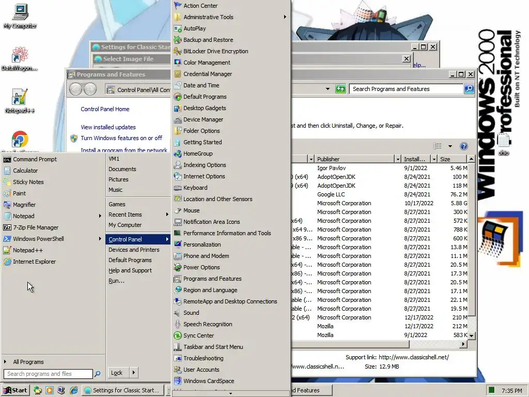Screen dimensions: 529x397
Task: Open Color Management icon
Action: 178,63
